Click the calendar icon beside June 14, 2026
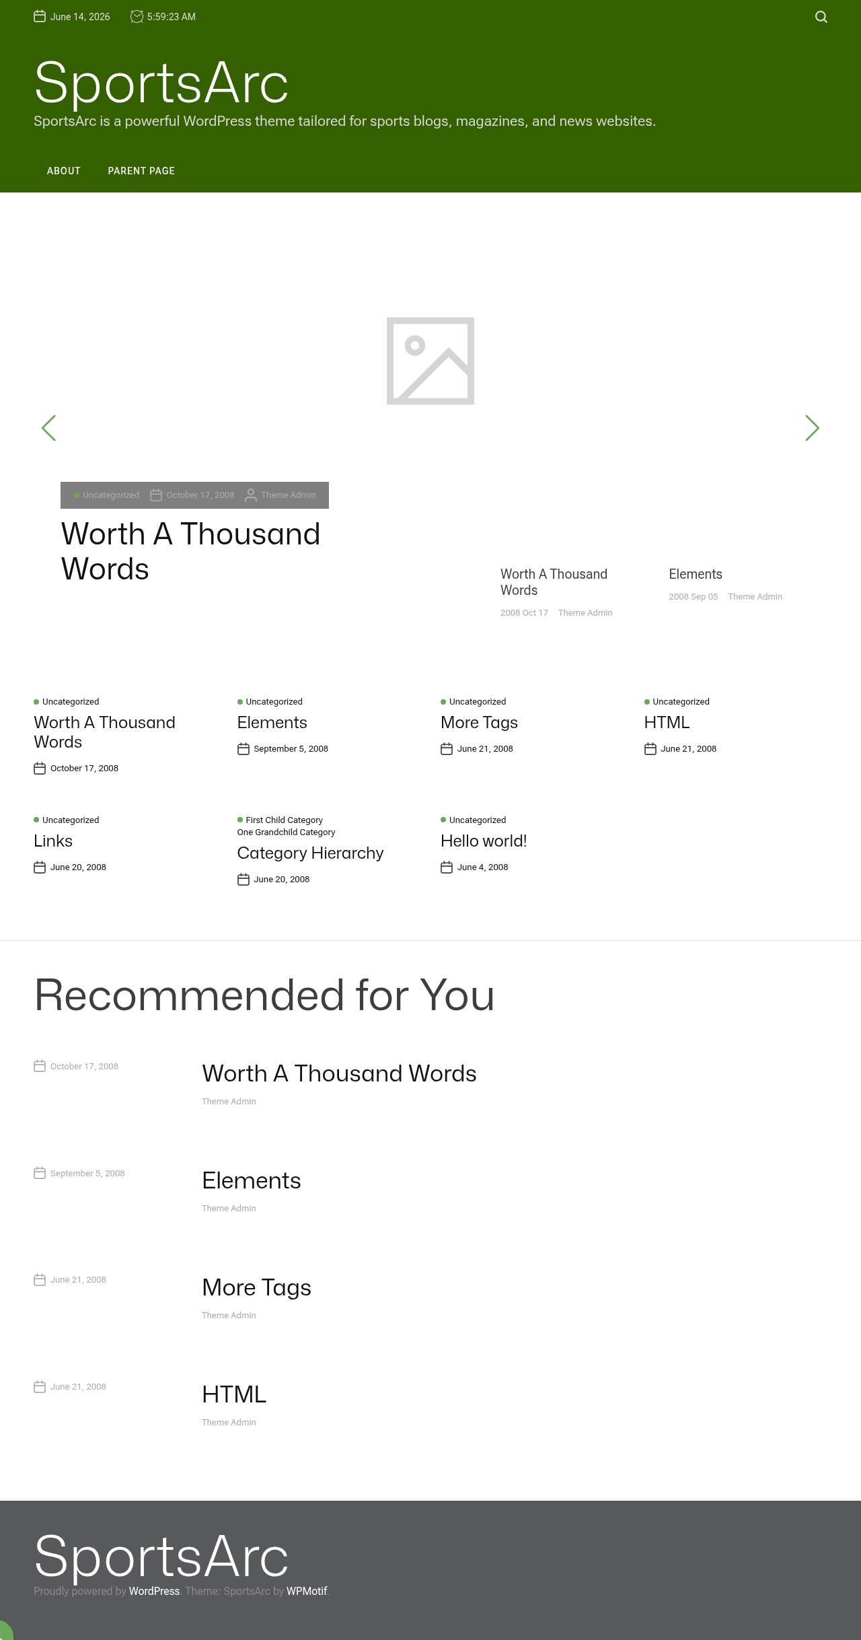 tap(40, 16)
